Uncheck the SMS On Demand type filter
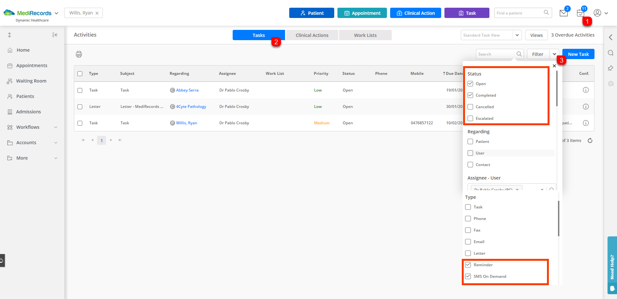The width and height of the screenshot is (617, 299). pyautogui.click(x=468, y=276)
